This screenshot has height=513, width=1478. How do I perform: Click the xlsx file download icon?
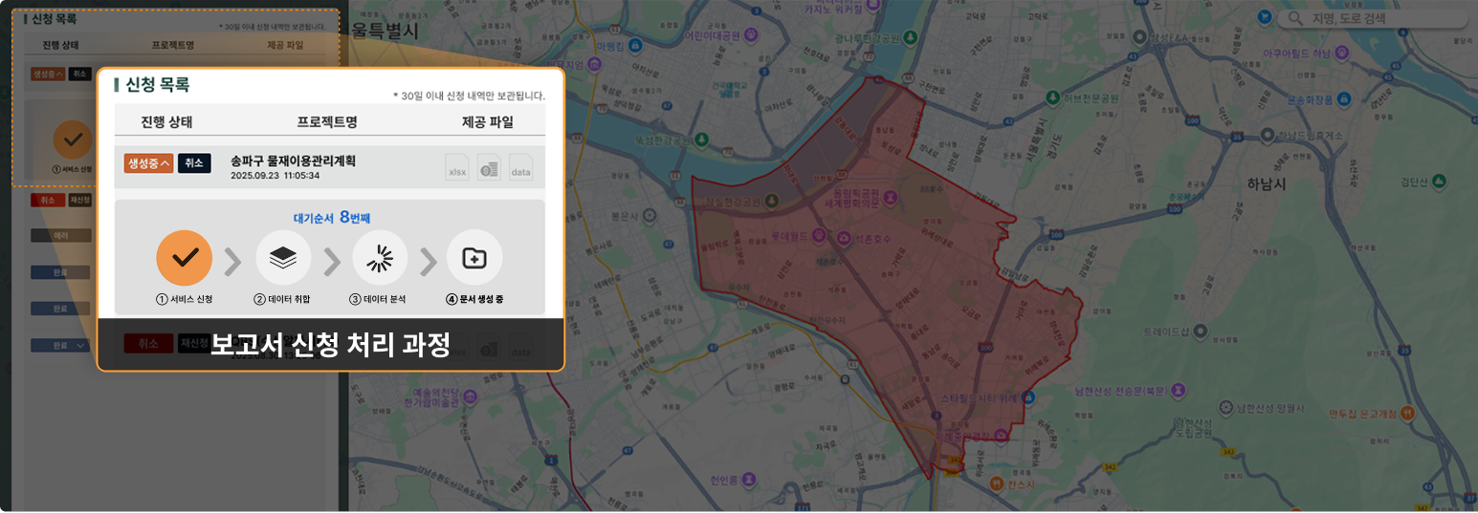click(x=456, y=167)
